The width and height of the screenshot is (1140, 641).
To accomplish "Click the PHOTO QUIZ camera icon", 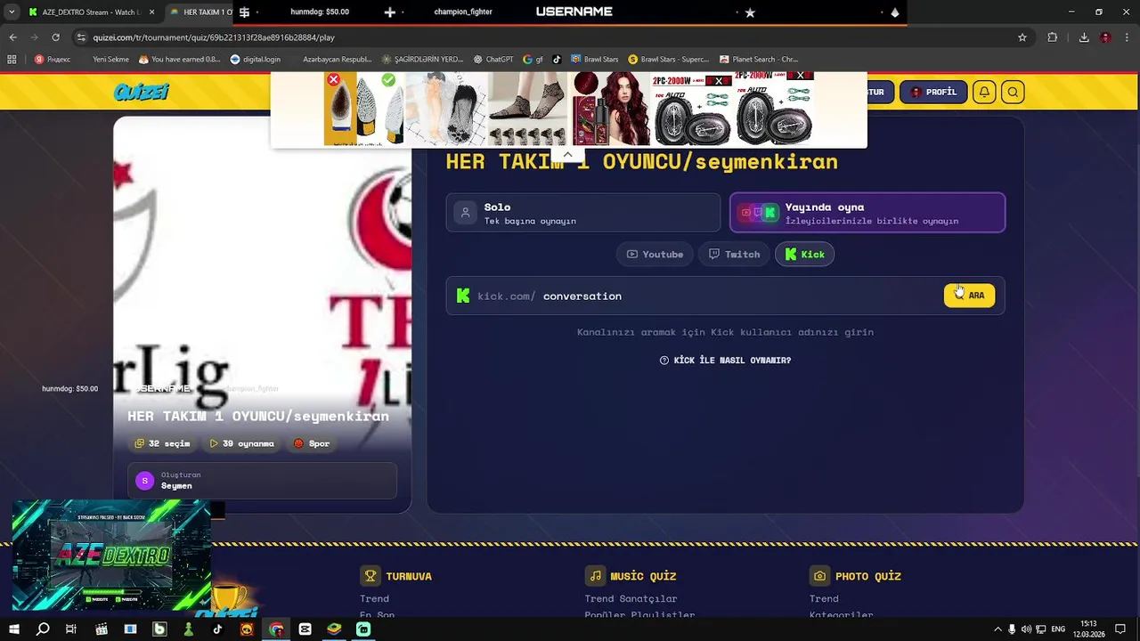I will pyautogui.click(x=819, y=576).
